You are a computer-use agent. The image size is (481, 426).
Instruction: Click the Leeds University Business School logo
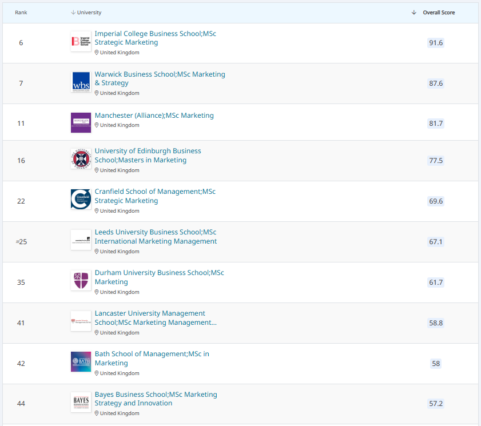tap(81, 240)
